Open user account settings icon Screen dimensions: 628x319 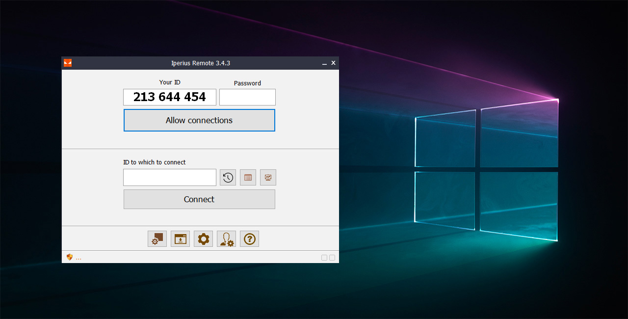pos(226,239)
